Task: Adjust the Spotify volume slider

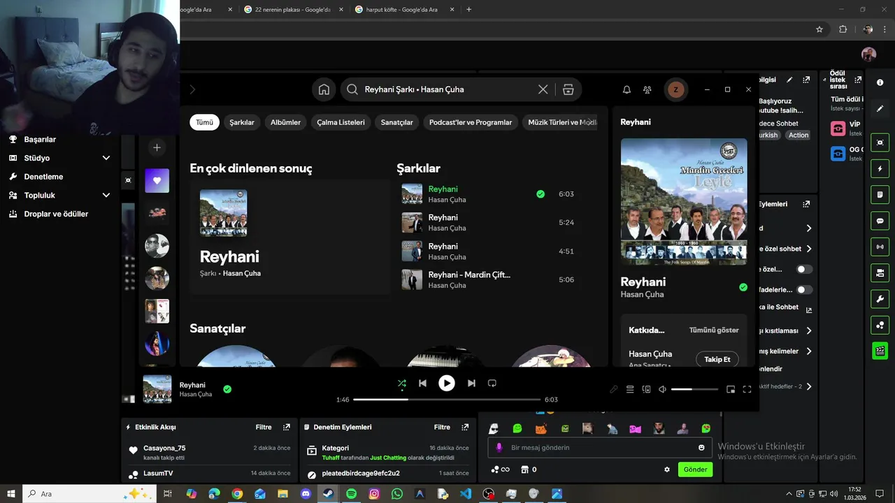Action: pos(694,389)
